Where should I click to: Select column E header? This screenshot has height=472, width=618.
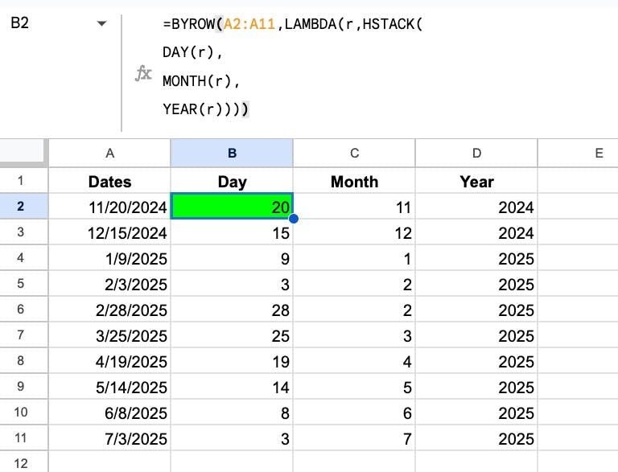point(579,154)
